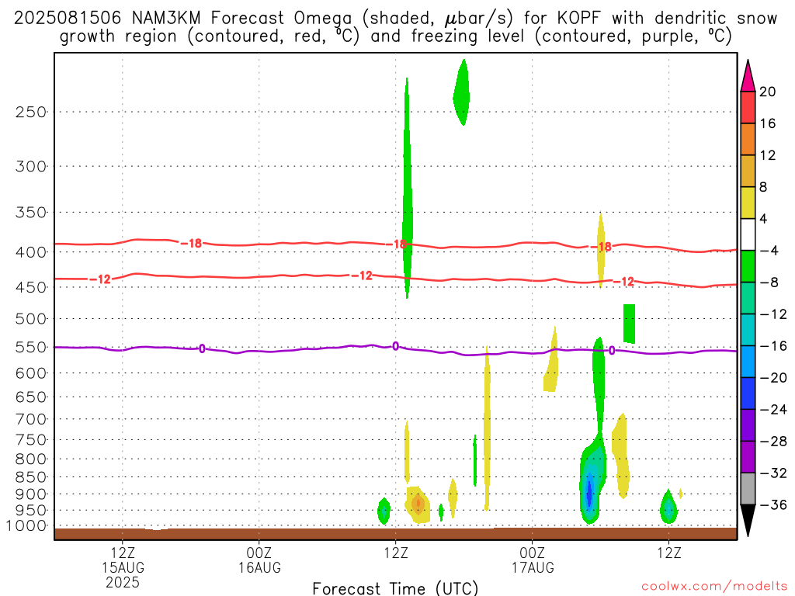Image resolution: width=795 pixels, height=596 pixels.
Task: Click the 450 pressure axis label
Action: pos(31,287)
